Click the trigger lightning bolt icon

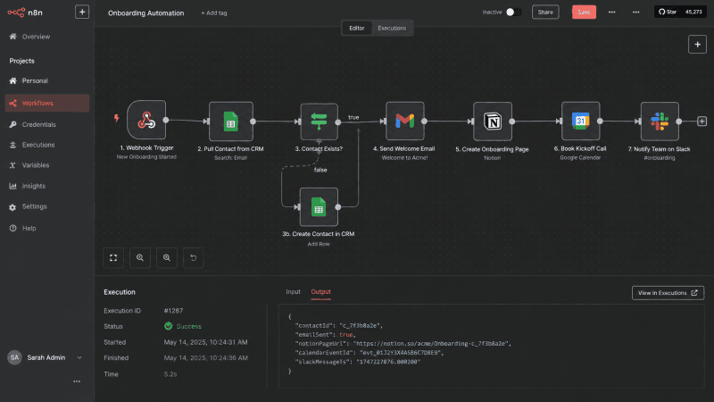[x=117, y=118]
